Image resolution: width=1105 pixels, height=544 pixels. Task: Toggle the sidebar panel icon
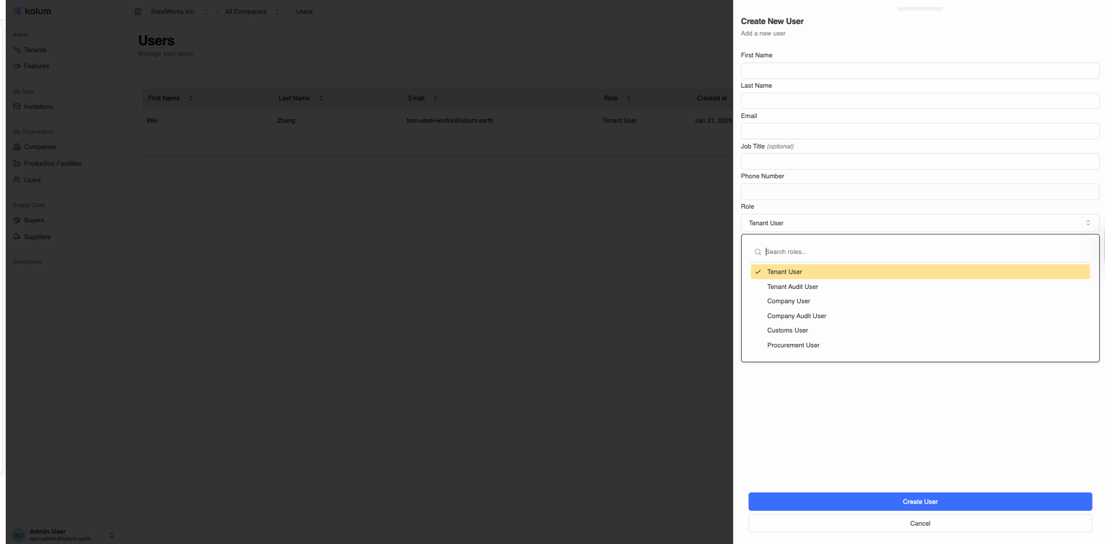(138, 11)
